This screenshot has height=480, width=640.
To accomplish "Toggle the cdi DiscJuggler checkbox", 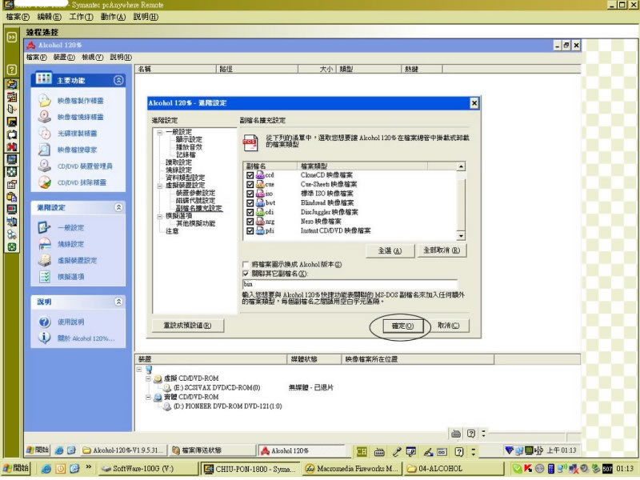I will point(250,212).
